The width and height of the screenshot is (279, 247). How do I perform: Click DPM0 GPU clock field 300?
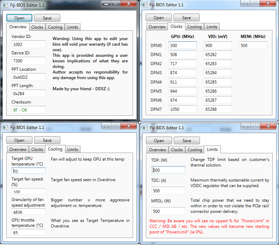[183, 45]
